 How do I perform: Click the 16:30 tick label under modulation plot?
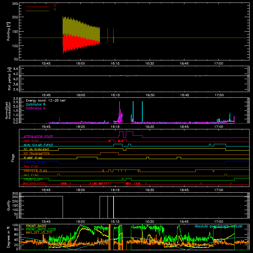pyautogui.click(x=150, y=127)
